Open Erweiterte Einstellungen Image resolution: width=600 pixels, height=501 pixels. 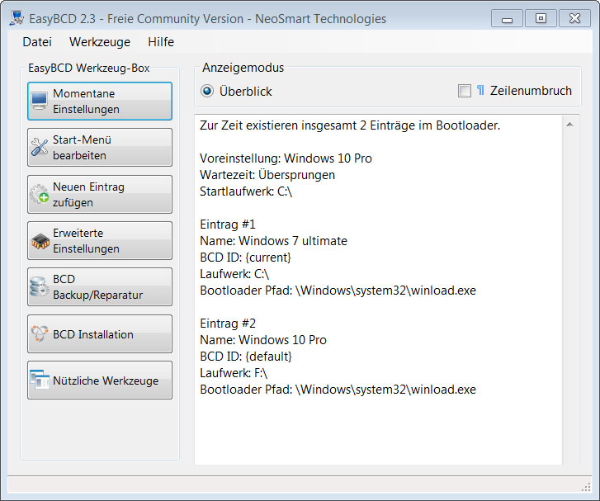click(100, 241)
